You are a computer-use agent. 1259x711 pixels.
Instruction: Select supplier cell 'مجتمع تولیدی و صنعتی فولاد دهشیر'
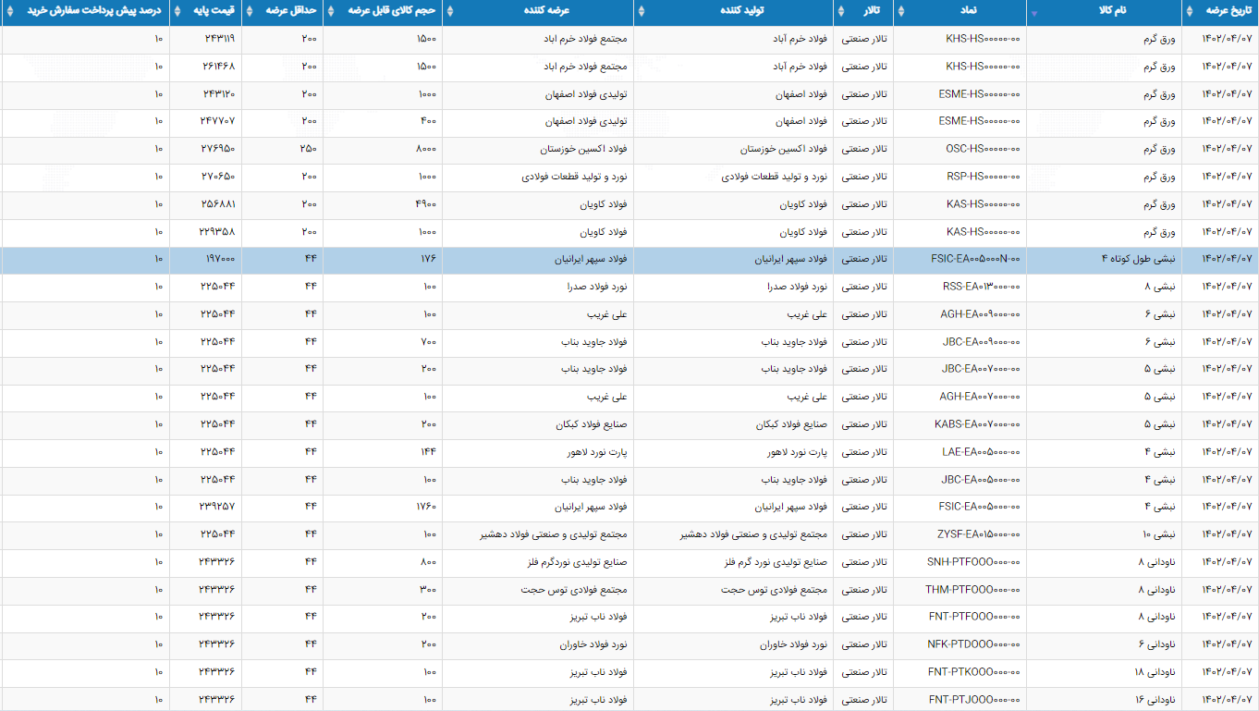point(554,534)
